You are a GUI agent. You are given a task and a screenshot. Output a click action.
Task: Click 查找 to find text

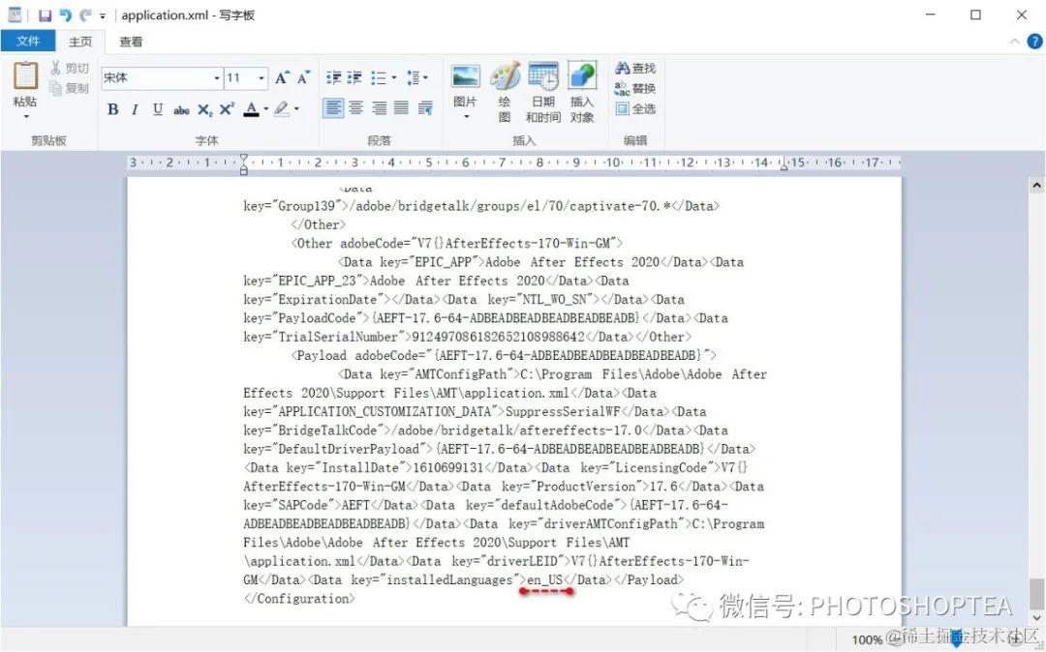[635, 68]
